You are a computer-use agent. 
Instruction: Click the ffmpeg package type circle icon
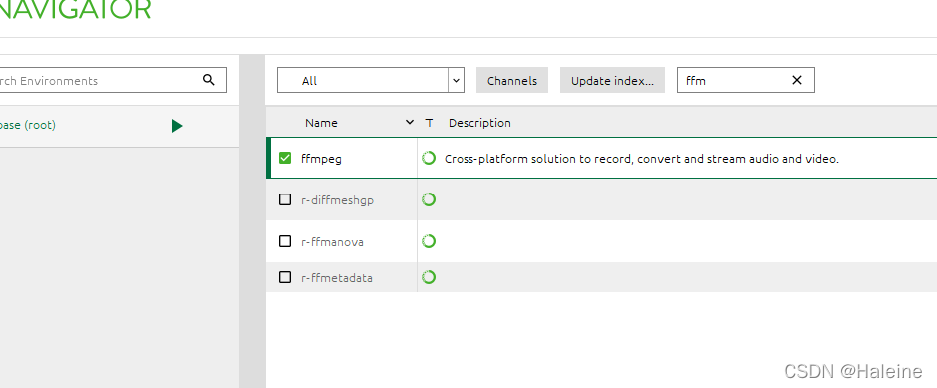click(x=429, y=158)
